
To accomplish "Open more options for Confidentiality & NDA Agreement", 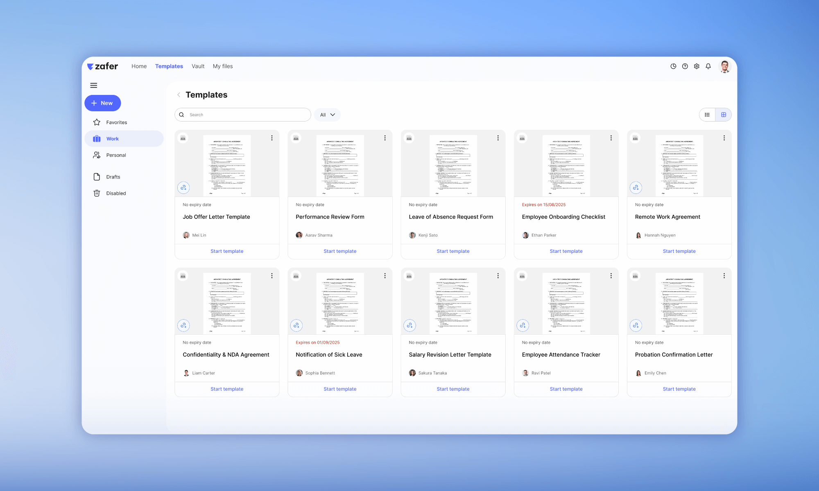I will pyautogui.click(x=272, y=276).
